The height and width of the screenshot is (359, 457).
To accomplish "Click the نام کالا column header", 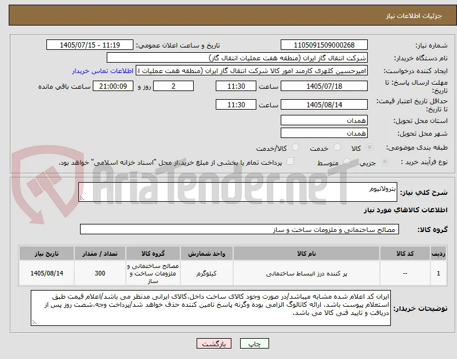I will coord(306,253).
